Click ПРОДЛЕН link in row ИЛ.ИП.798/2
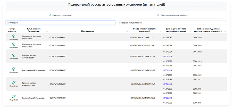 pos(168,98)
